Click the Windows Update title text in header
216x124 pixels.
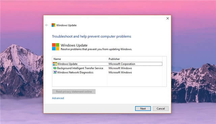click(66, 25)
